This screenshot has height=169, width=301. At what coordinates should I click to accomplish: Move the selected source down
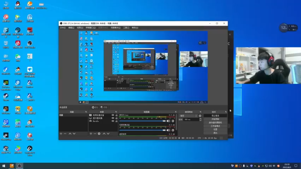pyautogui.click(x=108, y=134)
